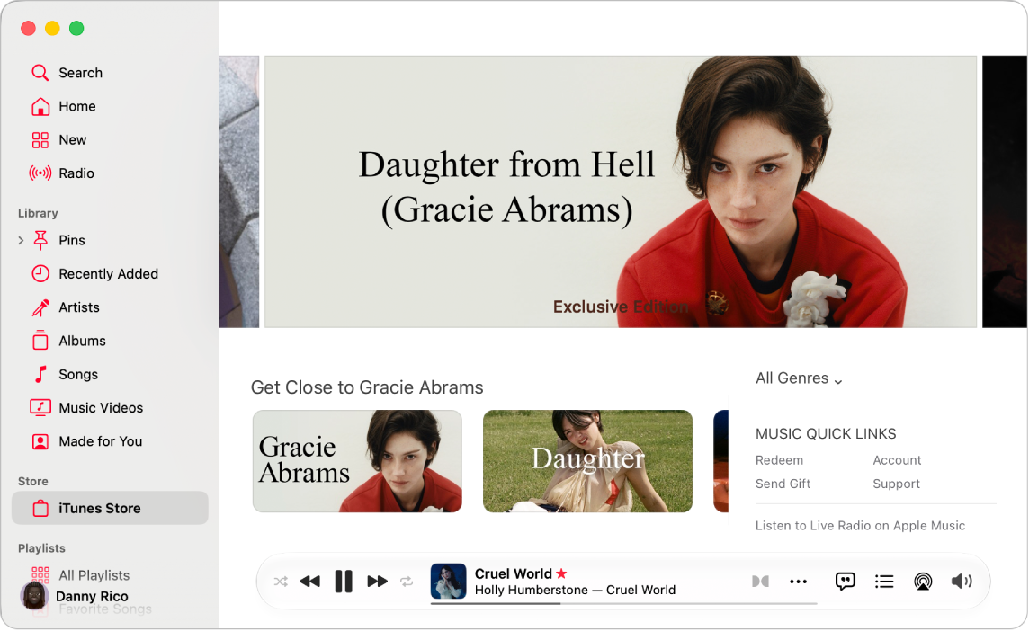This screenshot has width=1029, height=631.
Task: Click the Redeem quick link
Action: pos(779,460)
